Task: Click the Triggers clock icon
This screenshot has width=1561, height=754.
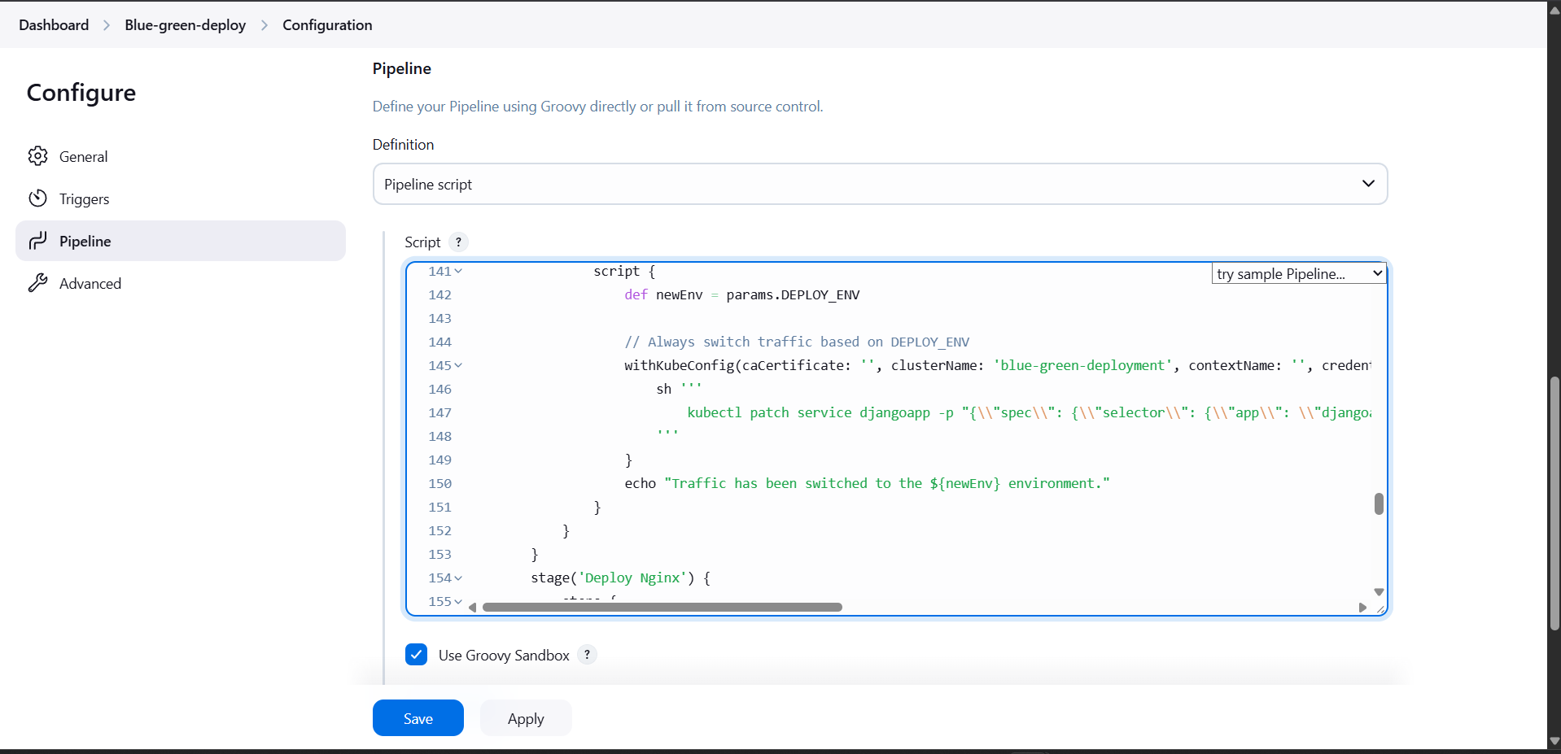Action: (x=37, y=198)
